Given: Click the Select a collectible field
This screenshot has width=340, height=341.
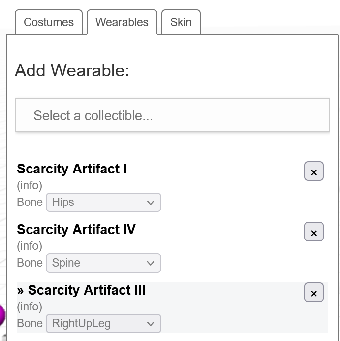Looking at the screenshot, I should pos(172,115).
